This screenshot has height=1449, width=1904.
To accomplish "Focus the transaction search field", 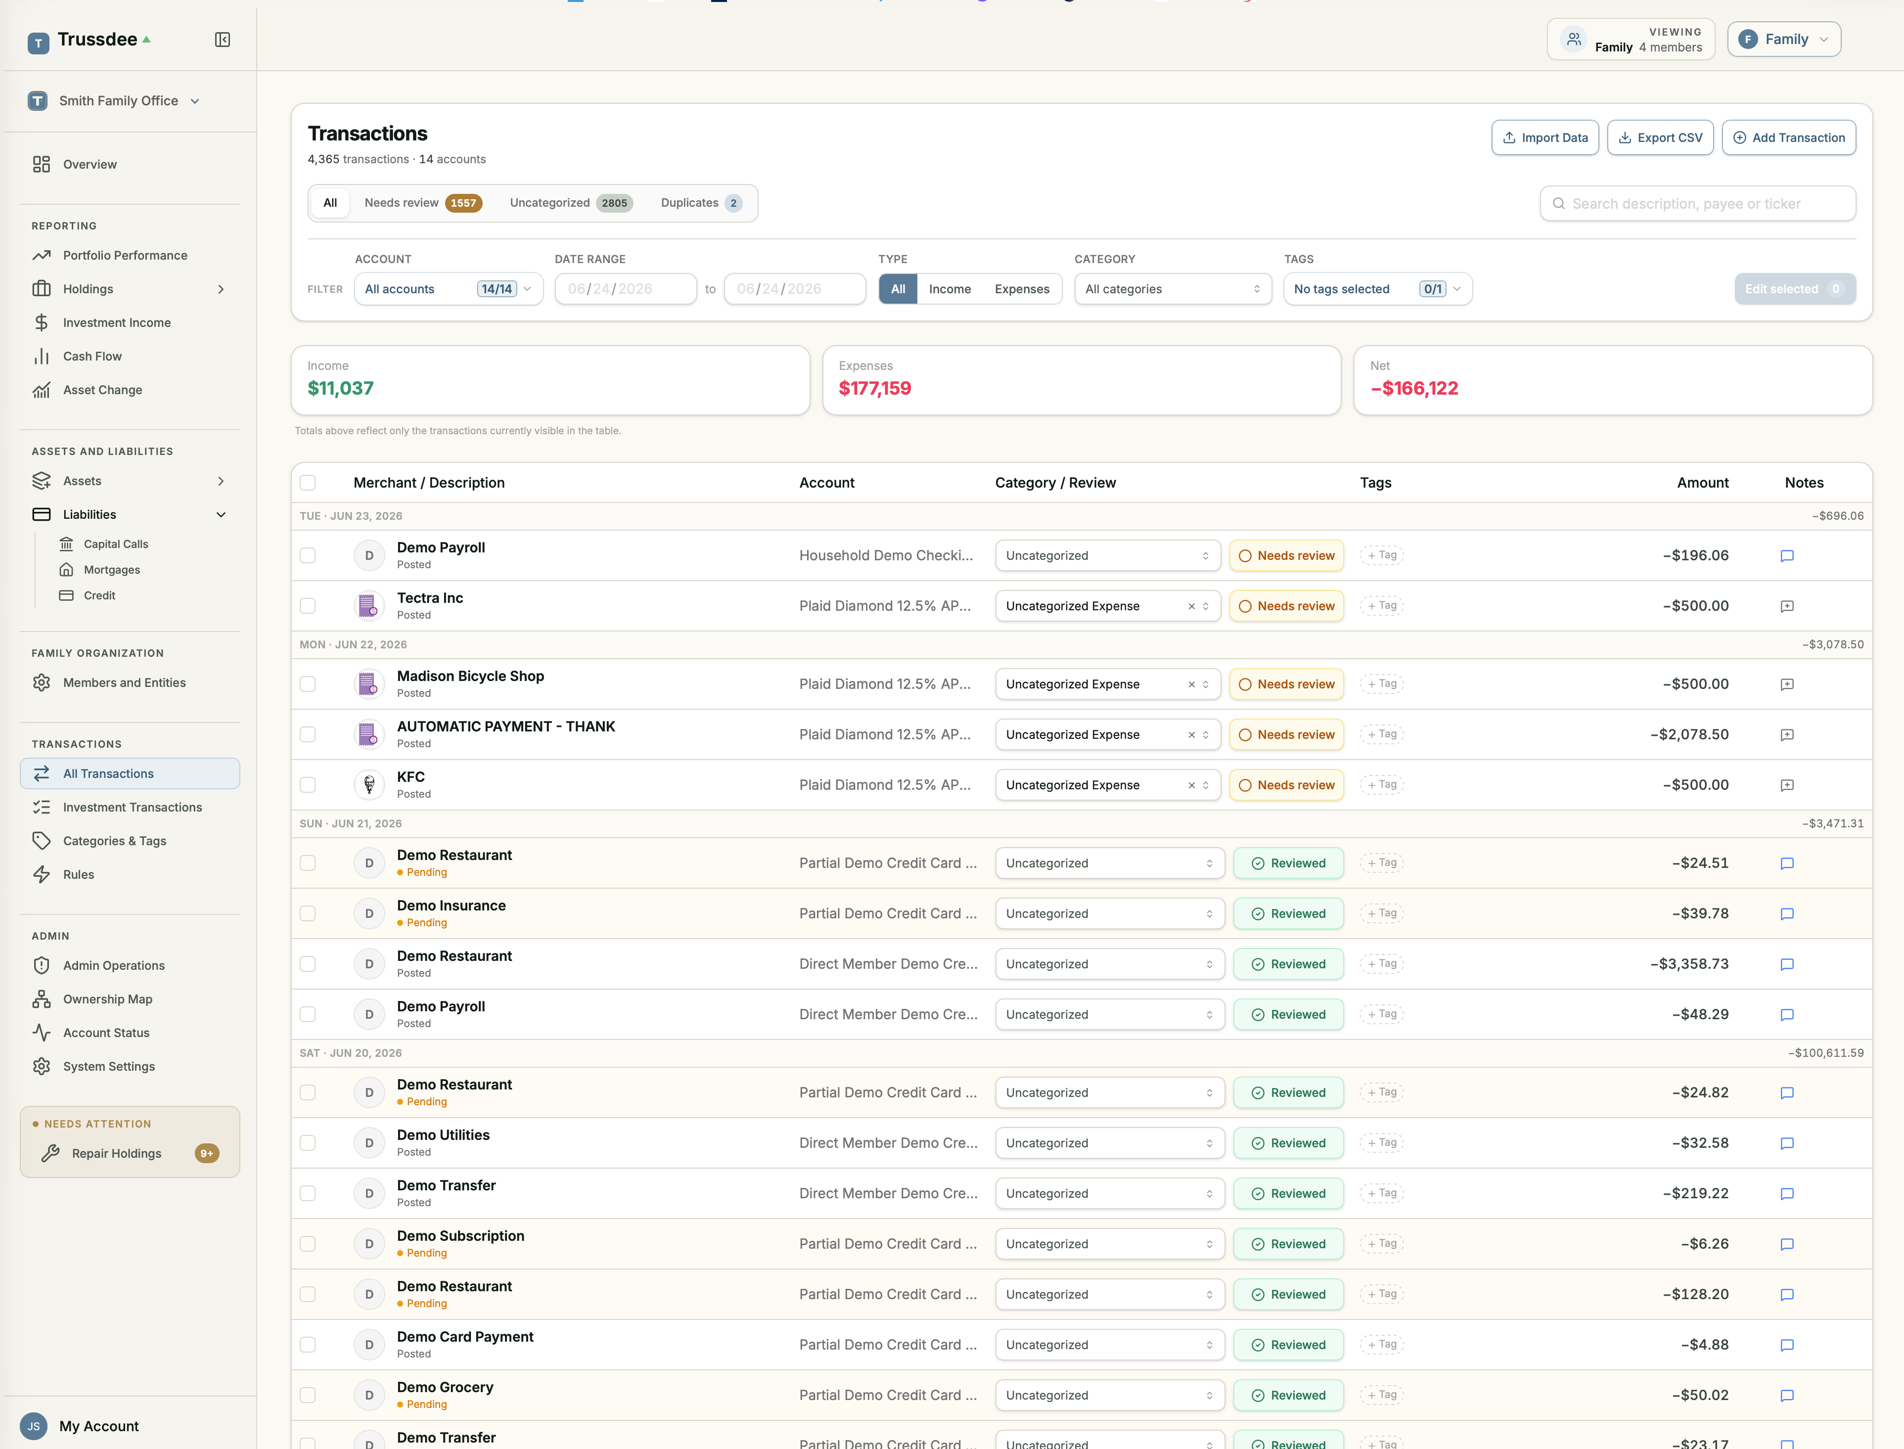I will pyautogui.click(x=1698, y=204).
